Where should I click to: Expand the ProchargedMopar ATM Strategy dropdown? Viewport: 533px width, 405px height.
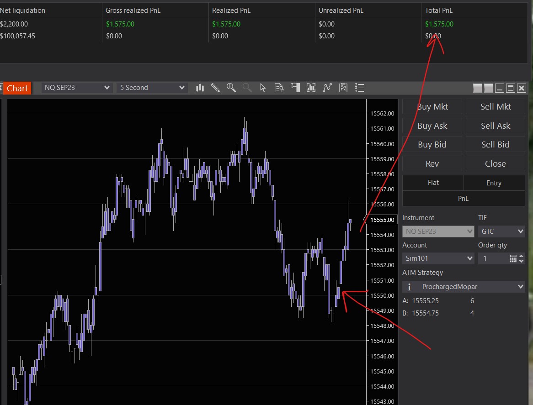tap(464, 287)
